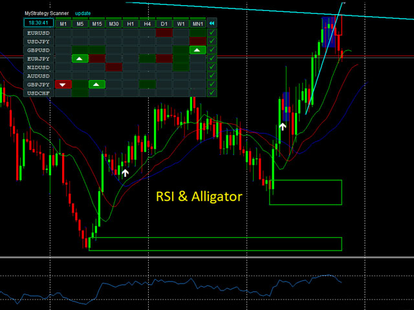Toggle the GBPUSD row checkmark
Screen dimensions: 414x310
point(212,50)
